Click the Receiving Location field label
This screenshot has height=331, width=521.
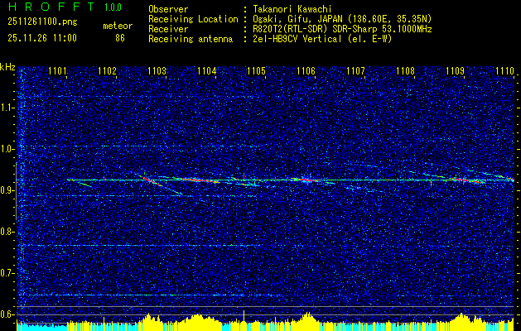coord(193,19)
